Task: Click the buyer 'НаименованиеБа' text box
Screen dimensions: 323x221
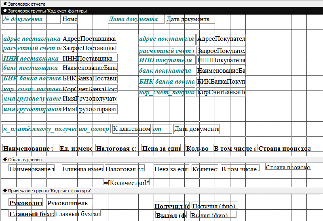Action: point(221,71)
